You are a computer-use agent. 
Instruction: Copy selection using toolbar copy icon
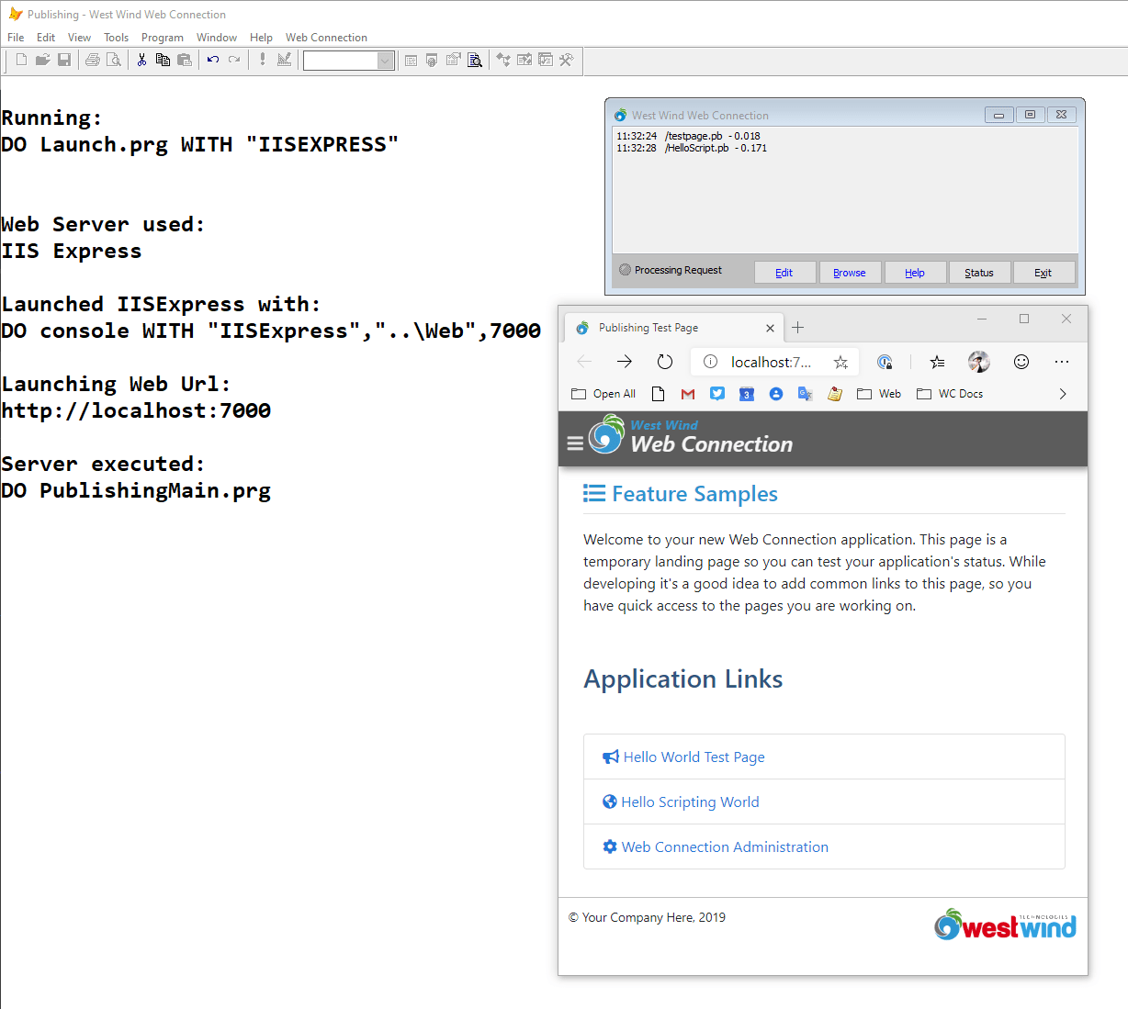pyautogui.click(x=163, y=60)
